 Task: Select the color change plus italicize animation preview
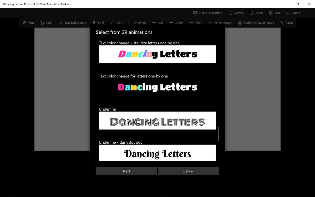pyautogui.click(x=157, y=54)
